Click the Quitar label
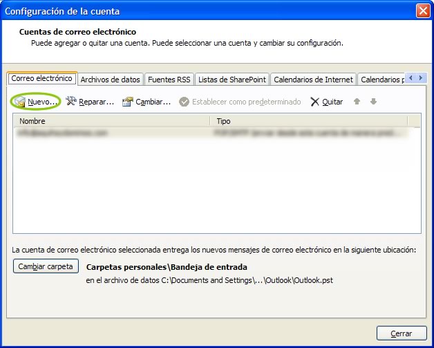The height and width of the screenshot is (348, 434). (332, 102)
